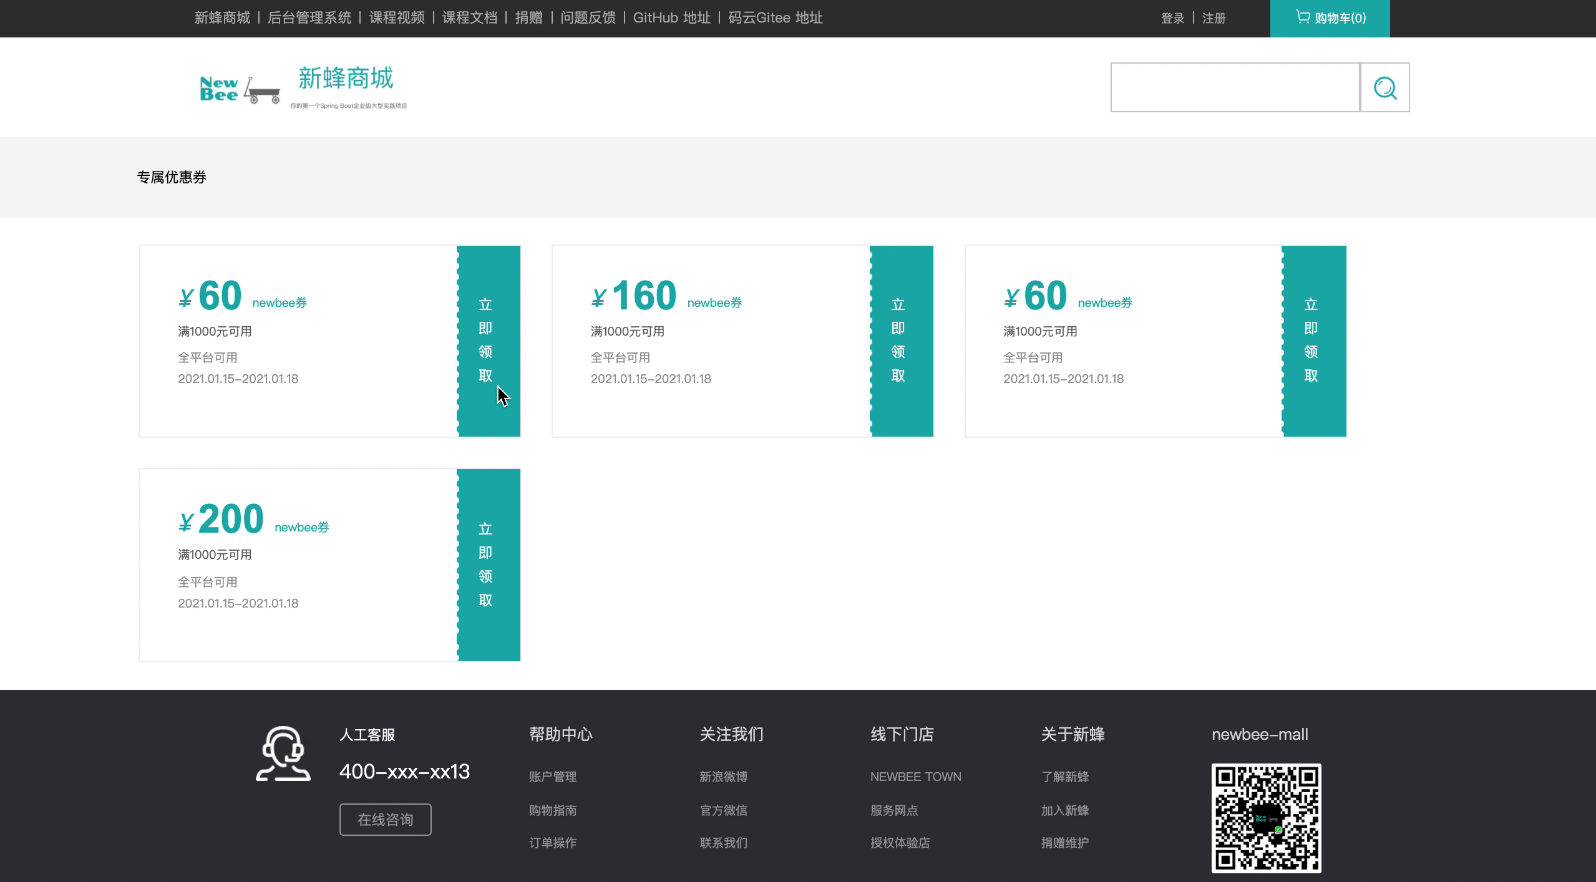Click 了解新蜂 in the footer
Screen dimensions: 1596x882
click(1064, 777)
